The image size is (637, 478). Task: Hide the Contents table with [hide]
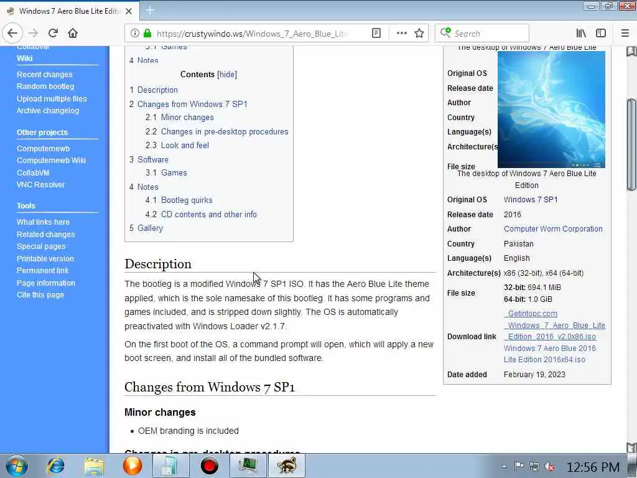(226, 75)
